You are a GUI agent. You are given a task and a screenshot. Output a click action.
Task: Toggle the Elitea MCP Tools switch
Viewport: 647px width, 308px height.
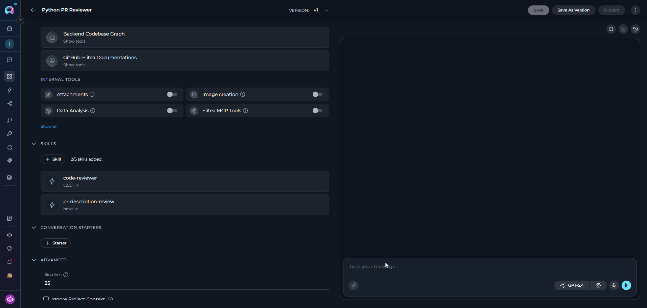(317, 111)
